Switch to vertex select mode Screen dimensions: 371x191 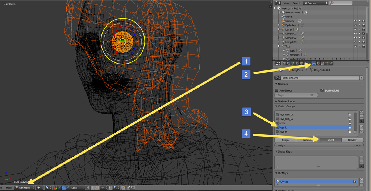[x=88, y=188]
